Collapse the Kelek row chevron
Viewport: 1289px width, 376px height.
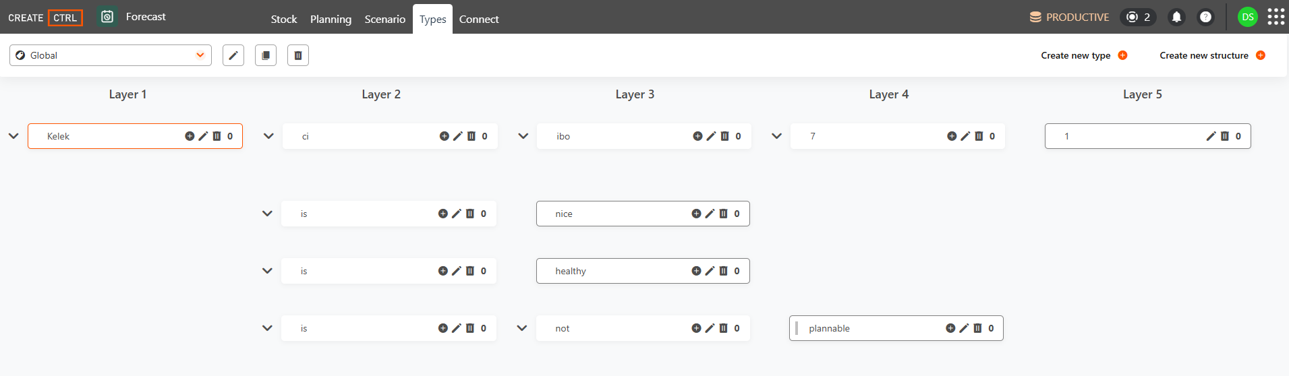click(x=13, y=136)
